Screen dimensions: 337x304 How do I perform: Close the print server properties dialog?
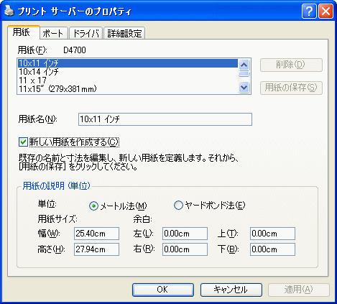(326, 11)
